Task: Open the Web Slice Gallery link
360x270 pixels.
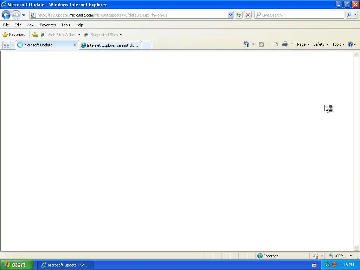Action: tap(59, 35)
